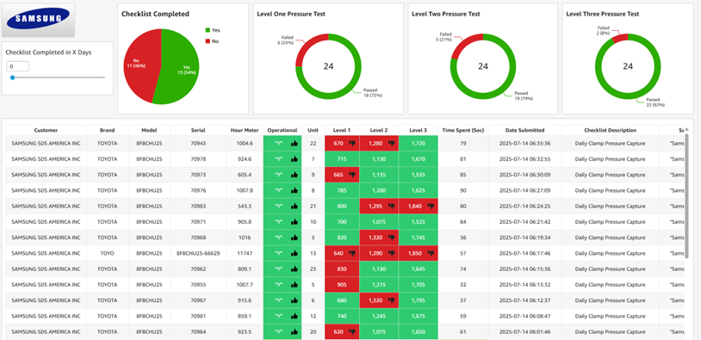Click the days input field showing 0
The image size is (701, 340).
pos(17,66)
